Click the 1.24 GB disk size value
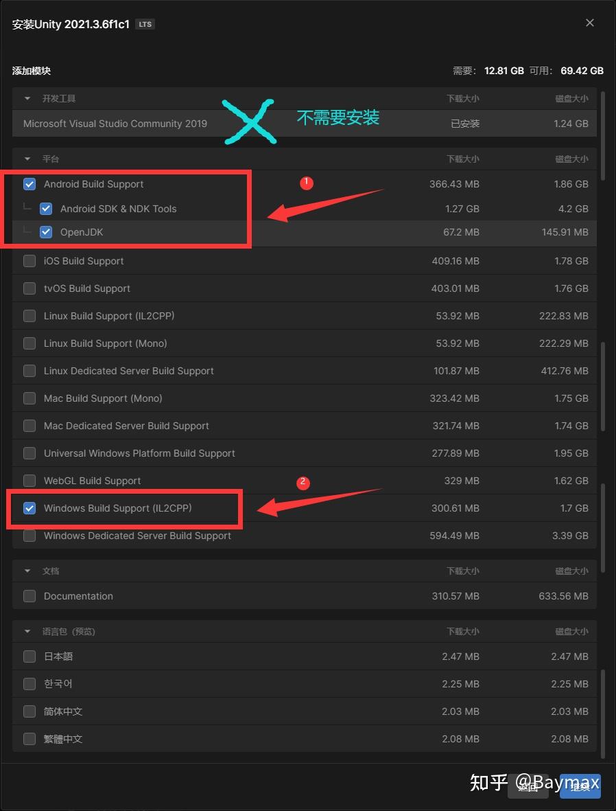Viewport: 616px width, 811px height. click(571, 124)
